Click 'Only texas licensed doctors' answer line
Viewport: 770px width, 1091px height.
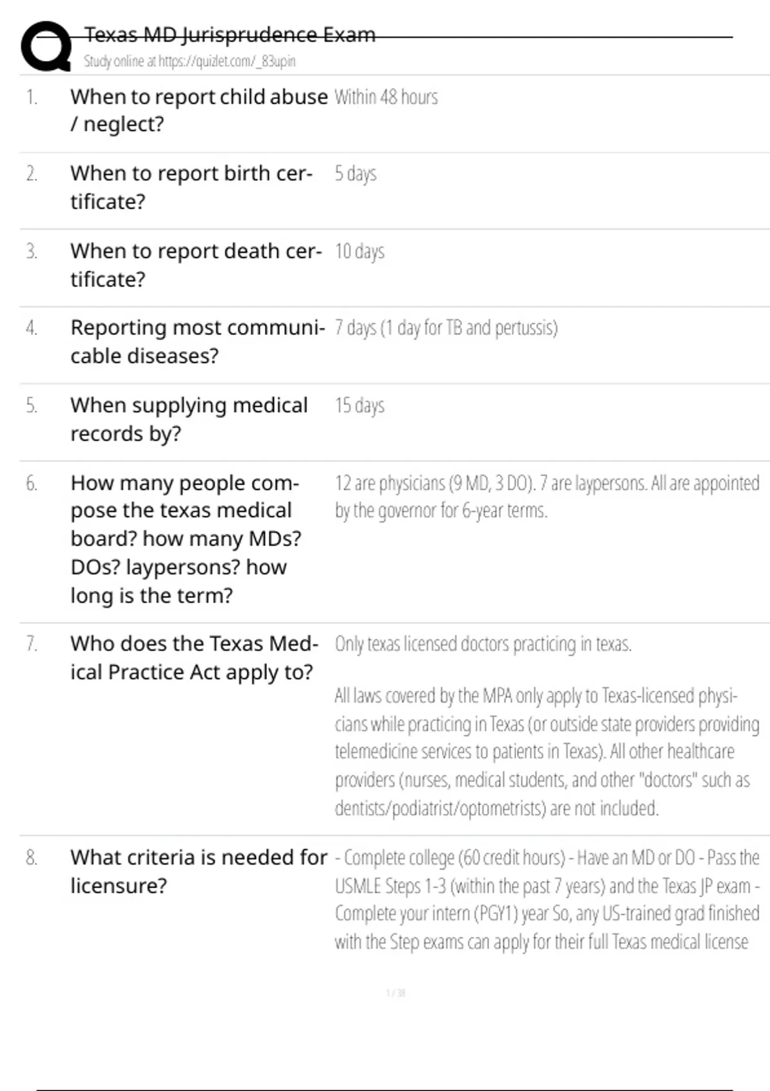coord(483,644)
